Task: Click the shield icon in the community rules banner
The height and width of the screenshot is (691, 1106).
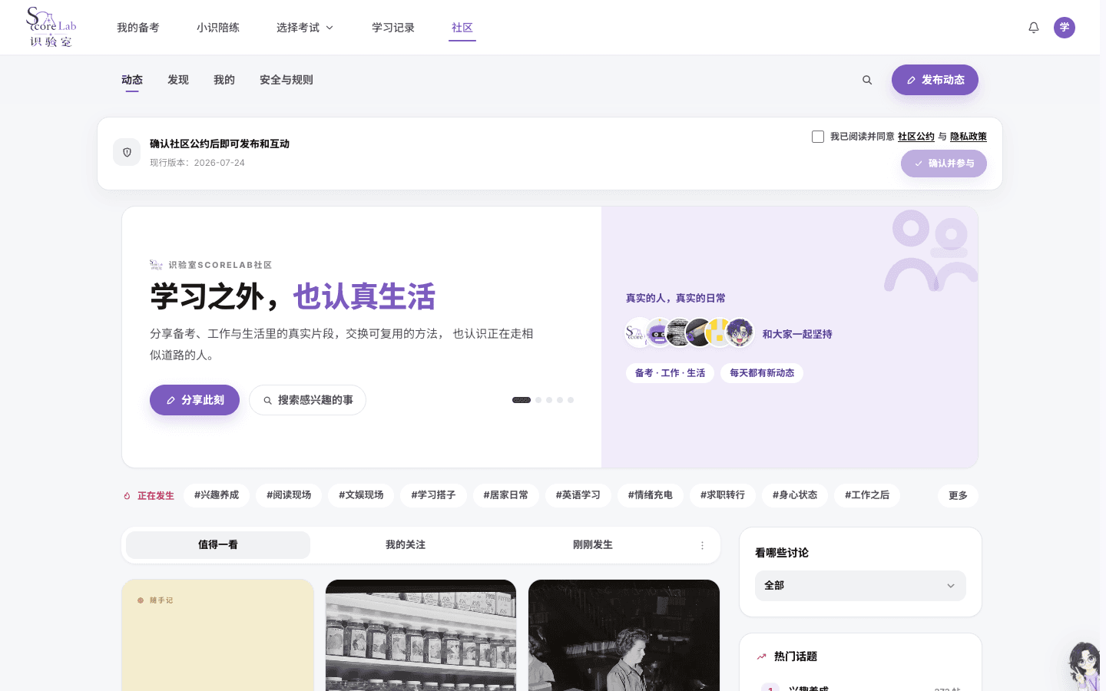Action: click(x=127, y=152)
